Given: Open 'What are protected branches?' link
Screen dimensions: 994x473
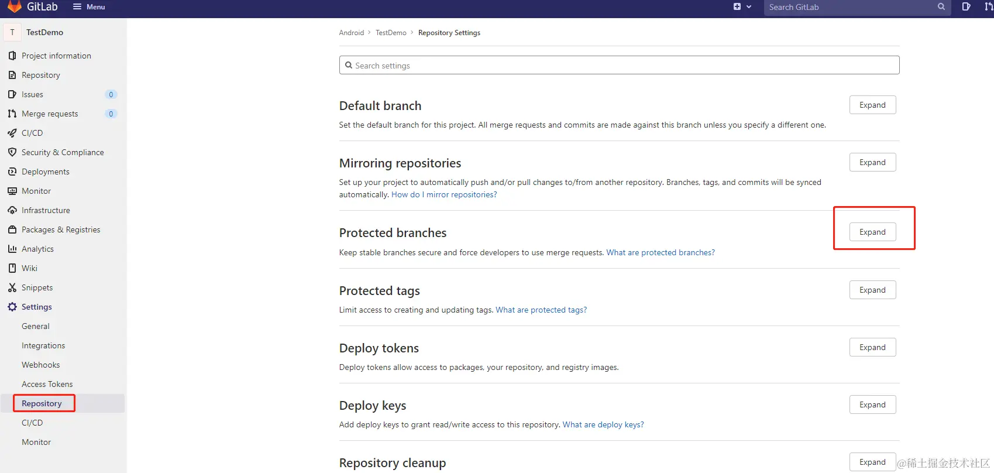Looking at the screenshot, I should 661,253.
